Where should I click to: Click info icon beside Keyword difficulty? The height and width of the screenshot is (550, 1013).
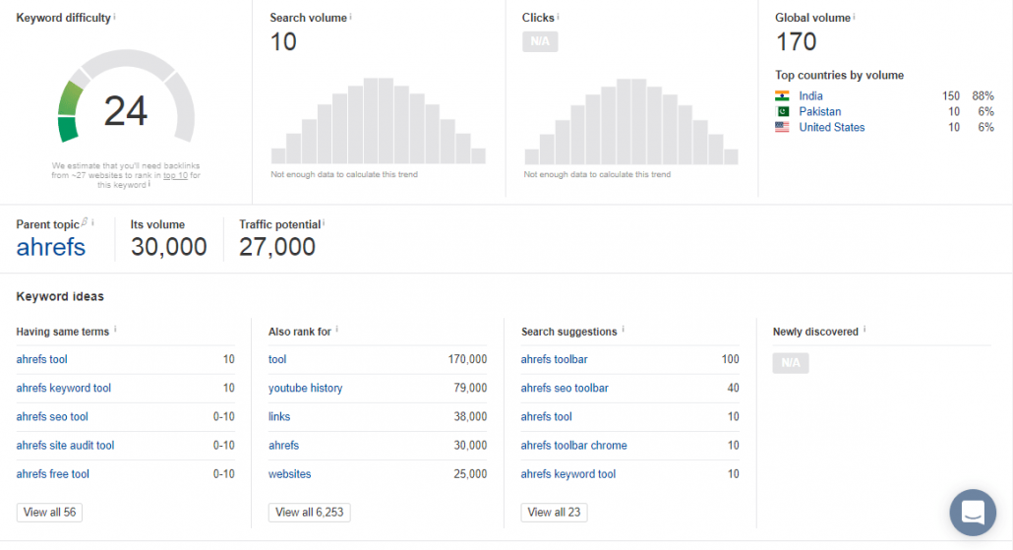tap(114, 16)
